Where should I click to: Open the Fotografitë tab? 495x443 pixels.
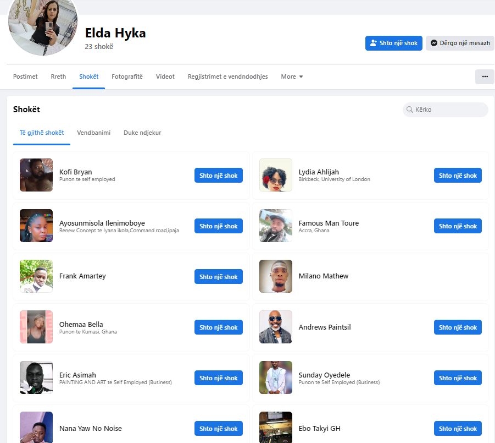click(x=127, y=76)
